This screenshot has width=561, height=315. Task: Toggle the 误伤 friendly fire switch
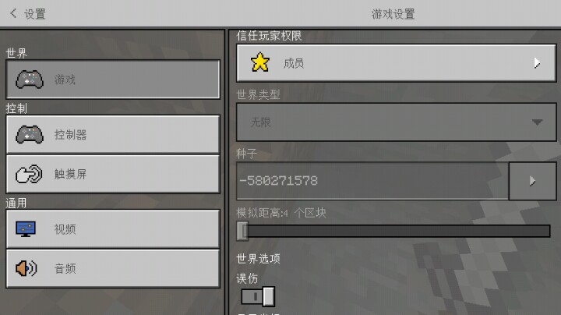coord(258,296)
